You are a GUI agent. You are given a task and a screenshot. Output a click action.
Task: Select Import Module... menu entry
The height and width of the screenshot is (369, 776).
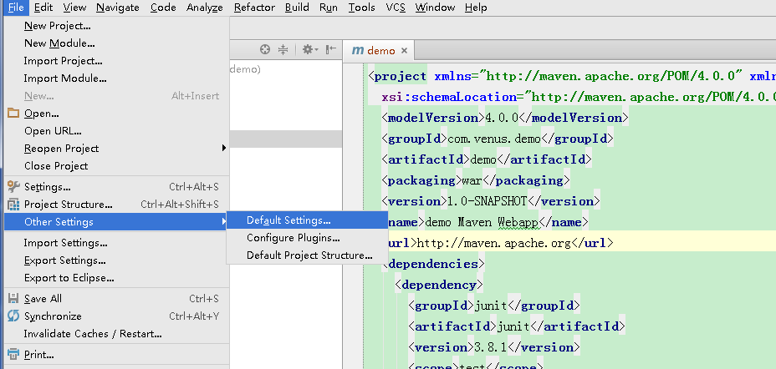coord(117,78)
